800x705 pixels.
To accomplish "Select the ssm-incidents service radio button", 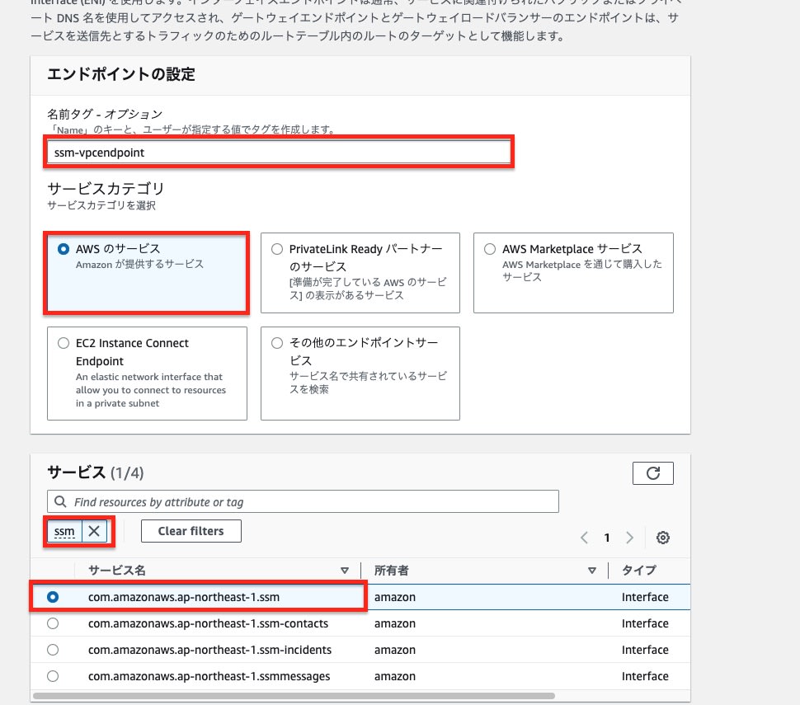I will (x=53, y=650).
